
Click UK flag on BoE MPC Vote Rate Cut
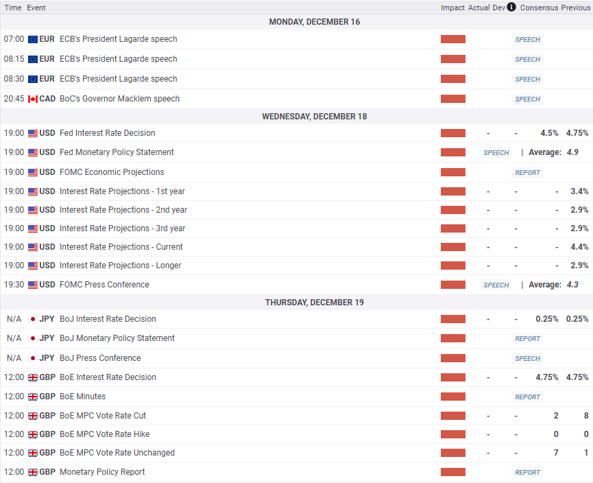pyautogui.click(x=33, y=416)
